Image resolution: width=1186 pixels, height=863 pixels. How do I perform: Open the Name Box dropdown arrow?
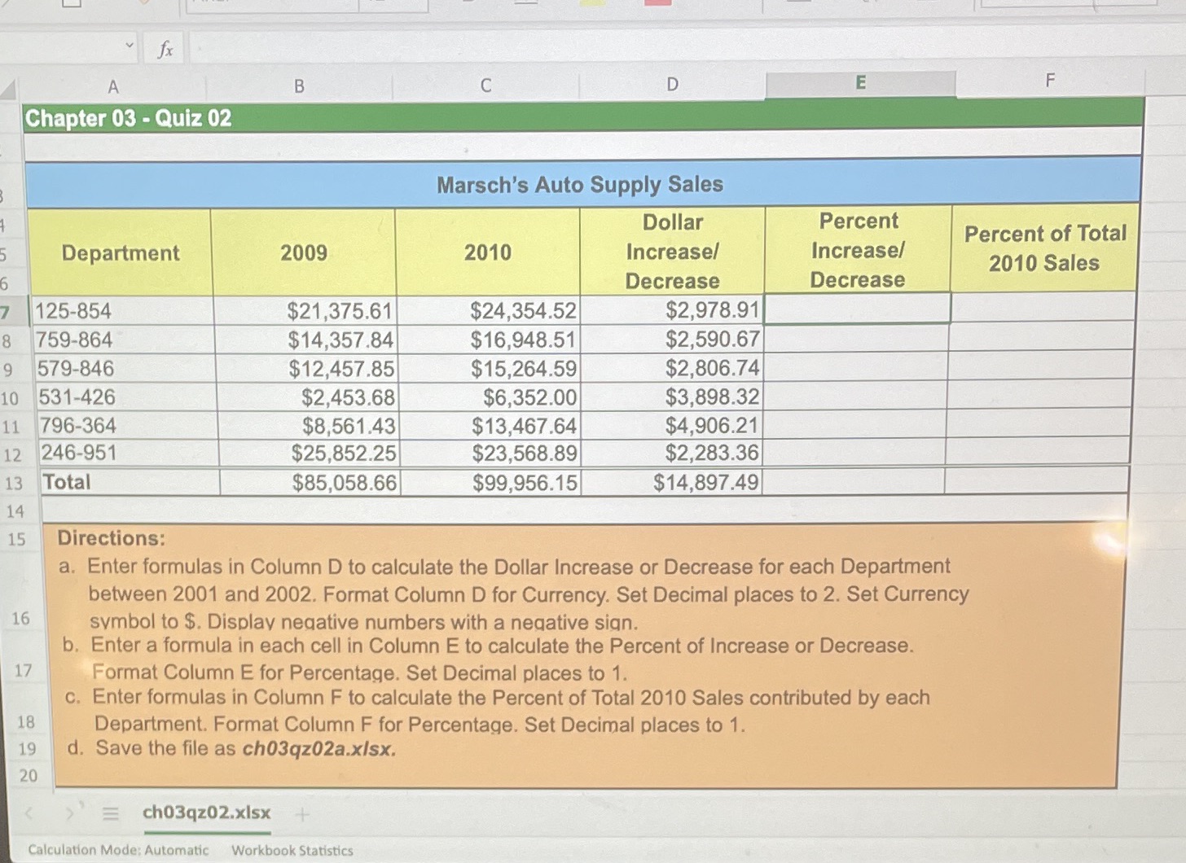(130, 46)
